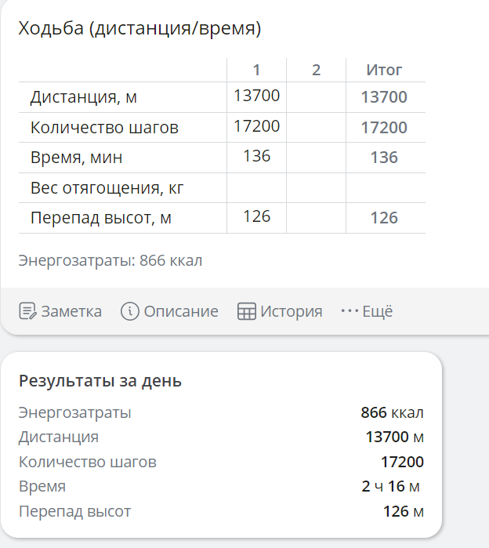Open the Заметка note button
This screenshot has height=548, width=489.
click(x=61, y=311)
